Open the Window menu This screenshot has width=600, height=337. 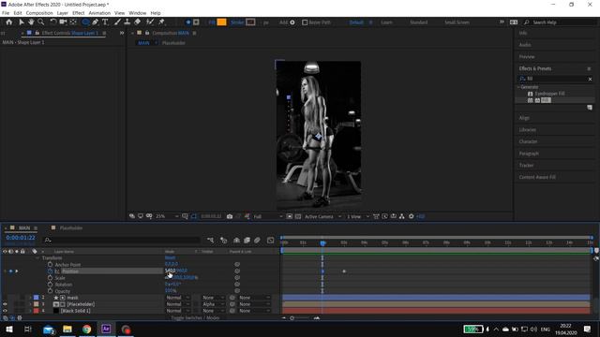[138, 13]
